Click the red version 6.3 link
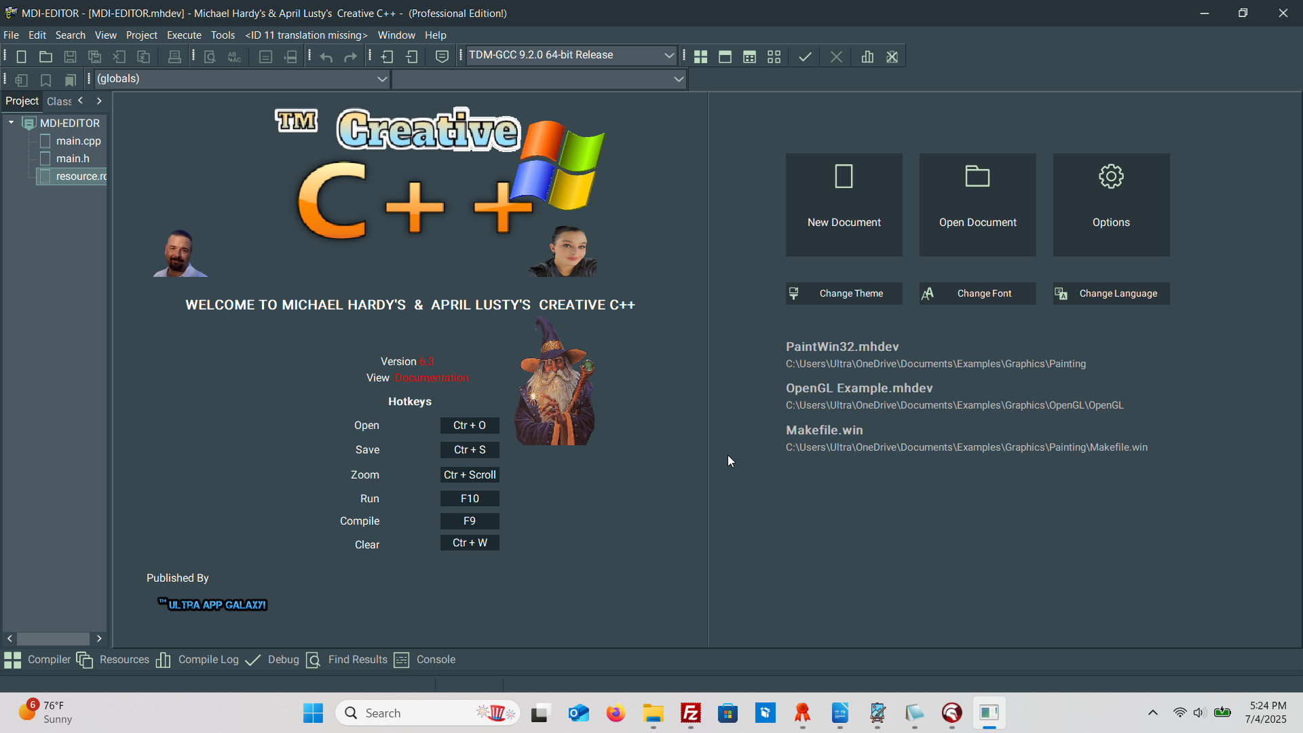Image resolution: width=1303 pixels, height=733 pixels. click(426, 362)
